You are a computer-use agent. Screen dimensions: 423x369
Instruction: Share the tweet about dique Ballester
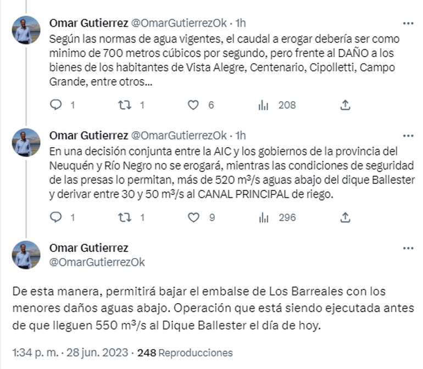coord(345,217)
